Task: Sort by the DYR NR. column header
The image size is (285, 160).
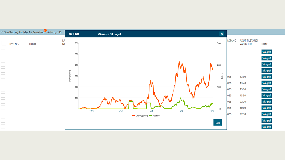Action: 14,44
